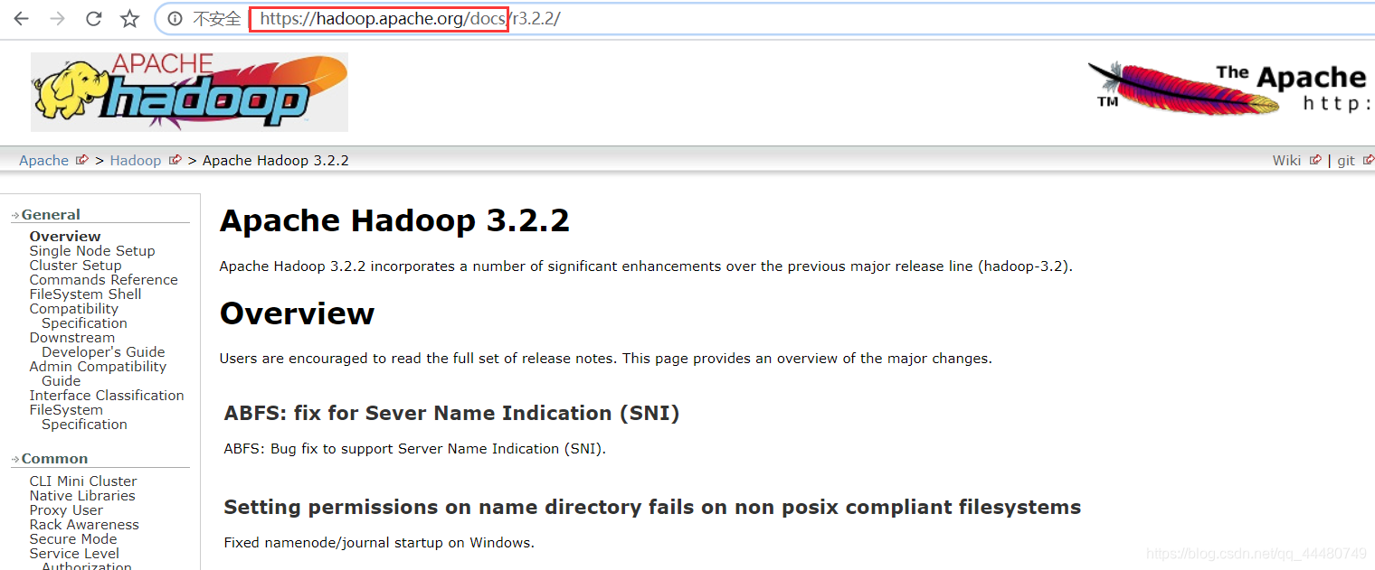
Task: Open FileSystem Shell page
Action: tap(85, 294)
